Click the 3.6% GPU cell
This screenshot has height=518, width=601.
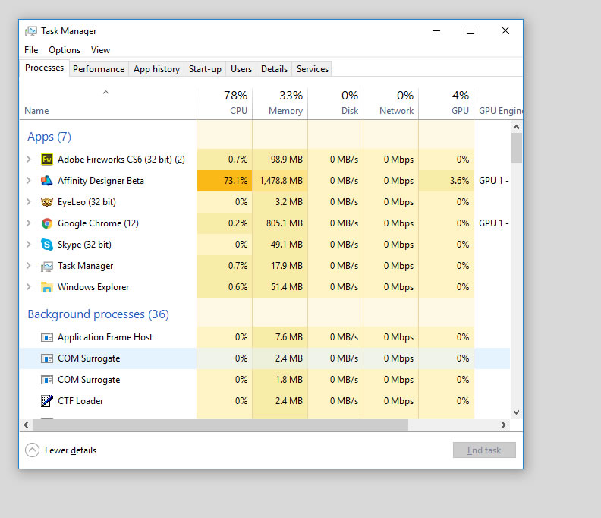click(446, 181)
